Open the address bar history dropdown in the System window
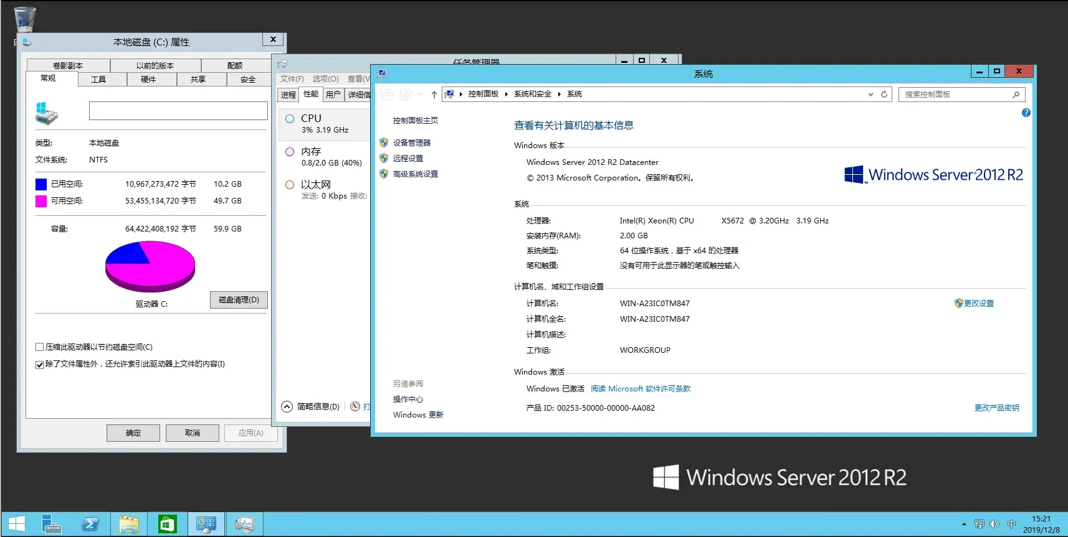 tap(870, 95)
